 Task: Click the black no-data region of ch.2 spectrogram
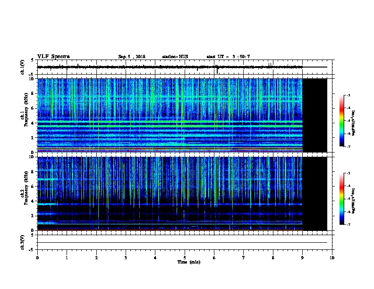[x=315, y=194]
